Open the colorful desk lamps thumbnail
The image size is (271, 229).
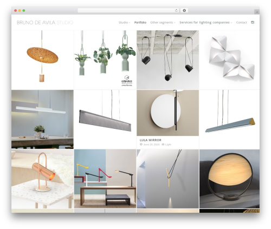coord(105,179)
